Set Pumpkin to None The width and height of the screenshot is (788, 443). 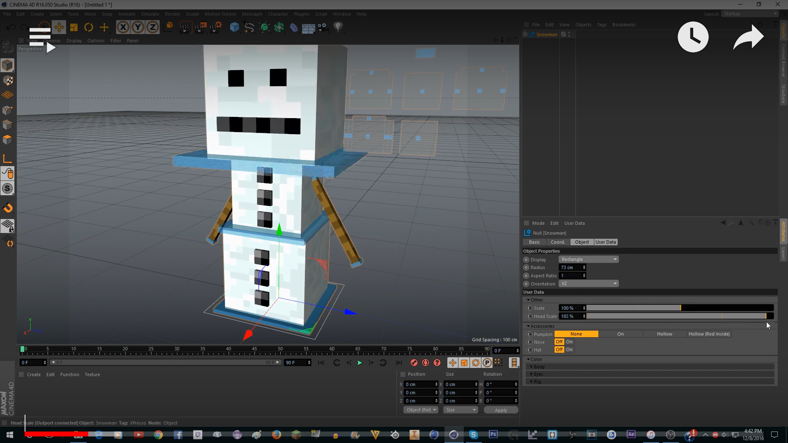click(x=576, y=334)
